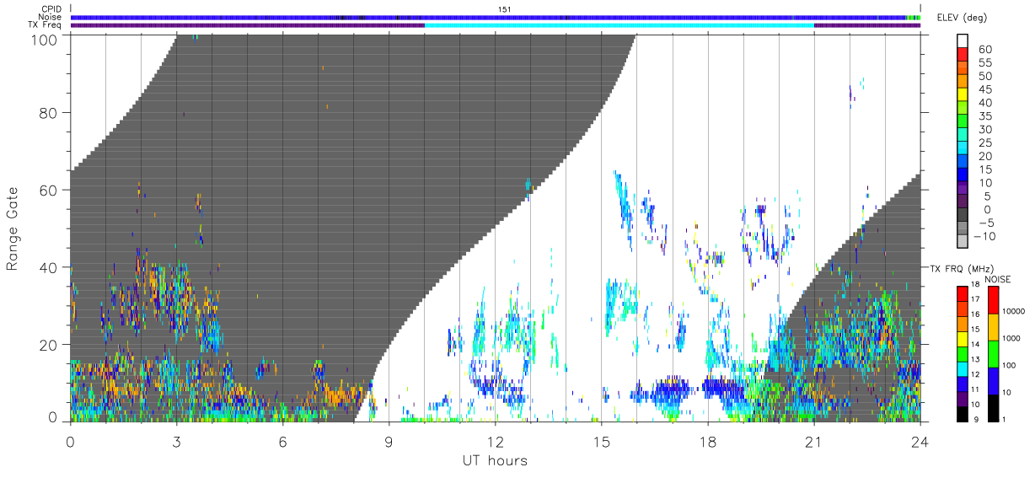Image resolution: width=1035 pixels, height=478 pixels.
Task: Click the UT hours axis label
Action: [x=495, y=460]
